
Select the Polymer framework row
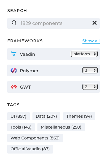coord(53,70)
